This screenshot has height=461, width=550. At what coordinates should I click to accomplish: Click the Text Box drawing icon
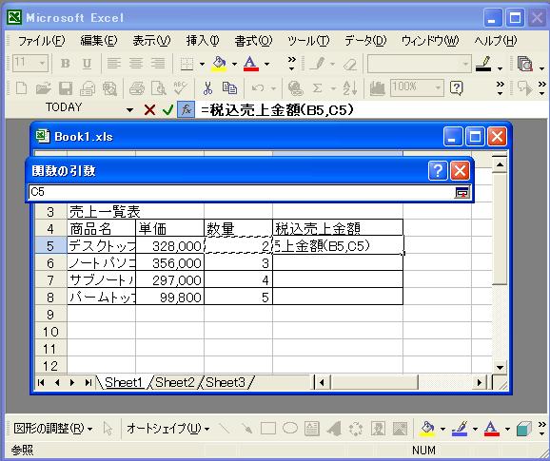point(312,428)
